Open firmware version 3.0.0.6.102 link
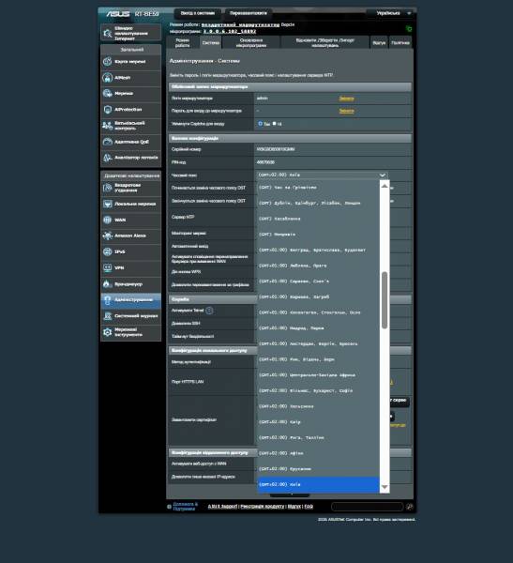Image resolution: width=513 pixels, height=563 pixels. (x=230, y=32)
